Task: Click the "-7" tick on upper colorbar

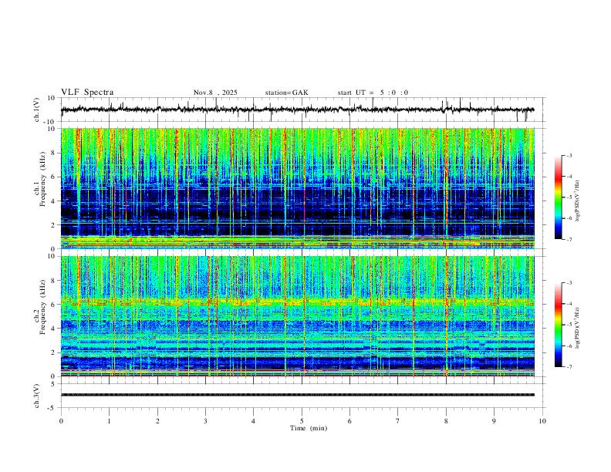Action: 569,240
